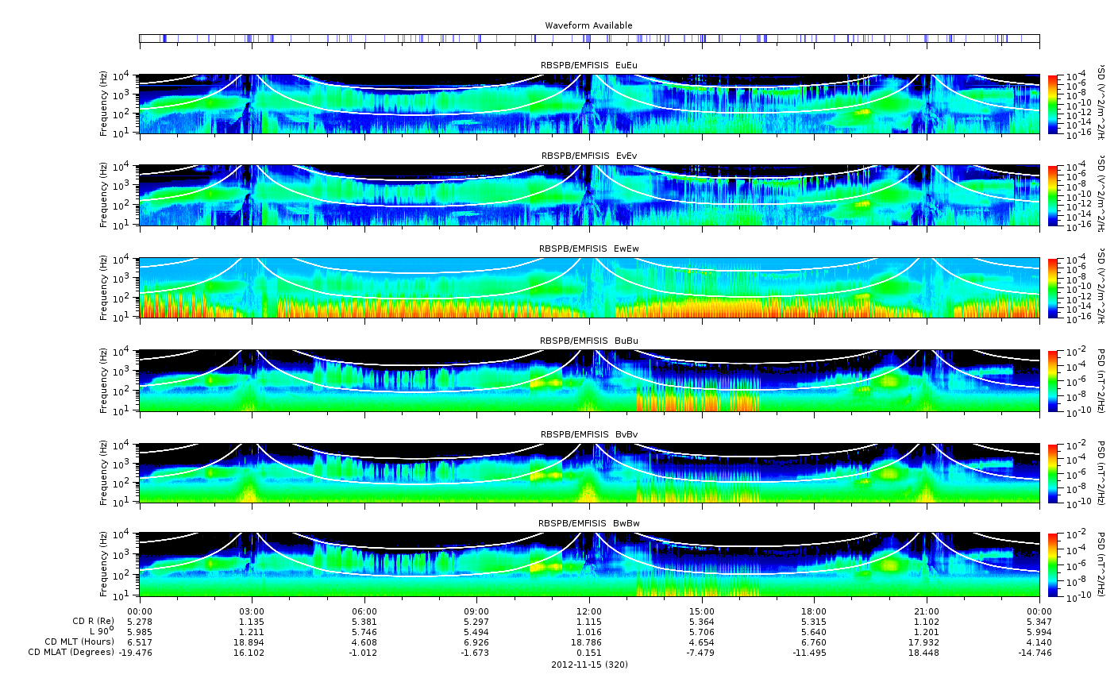Click the L value 5.640
This screenshot has width=1118, height=682.
pyautogui.click(x=814, y=632)
